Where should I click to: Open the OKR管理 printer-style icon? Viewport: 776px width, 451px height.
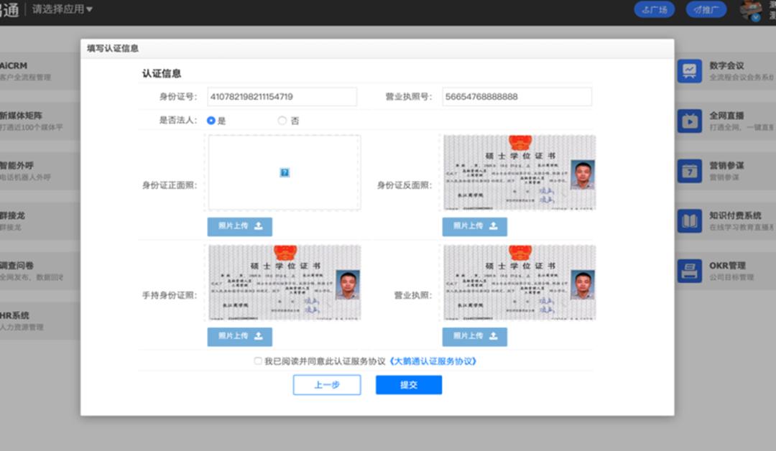pyautogui.click(x=690, y=271)
